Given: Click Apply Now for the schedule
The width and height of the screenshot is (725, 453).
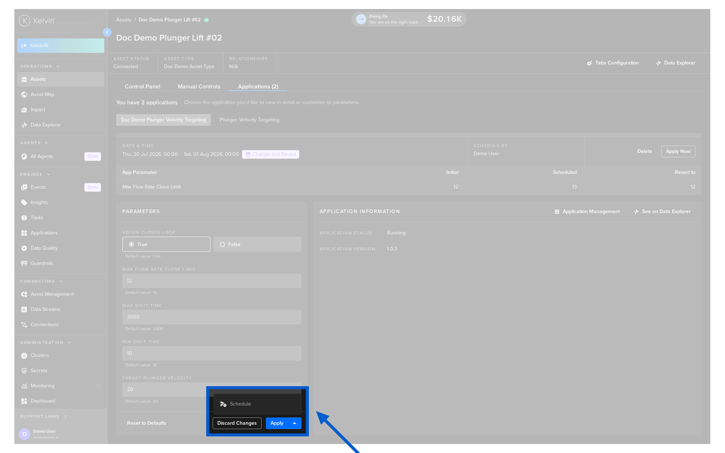Looking at the screenshot, I should pos(678,151).
